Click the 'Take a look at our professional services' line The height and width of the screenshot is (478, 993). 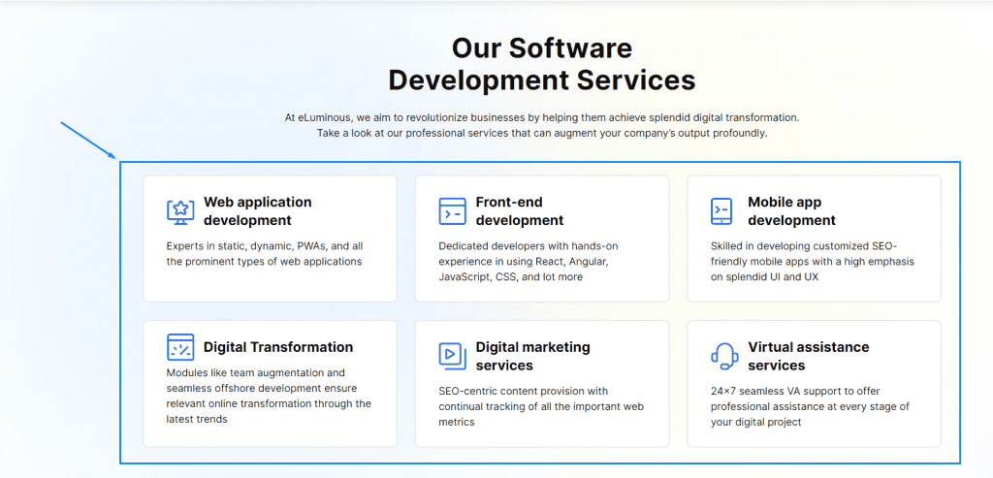click(542, 134)
